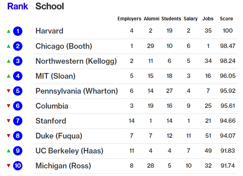The width and height of the screenshot is (243, 176).
Task: Open the Pennsylvania (Wharton) school link
Action: point(76,91)
